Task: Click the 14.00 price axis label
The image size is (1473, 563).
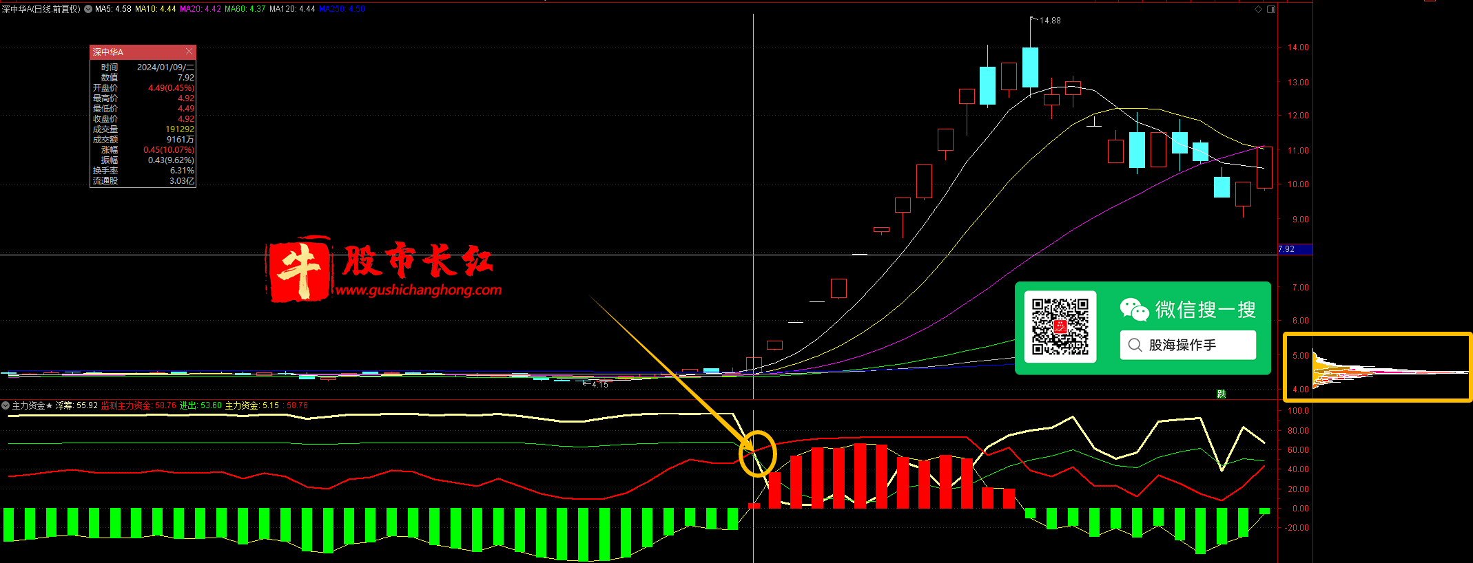Action: (1298, 47)
